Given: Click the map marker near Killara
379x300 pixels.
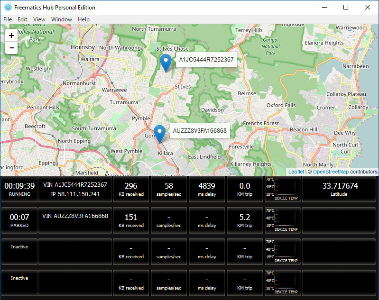Looking at the screenshot, I should [160, 133].
